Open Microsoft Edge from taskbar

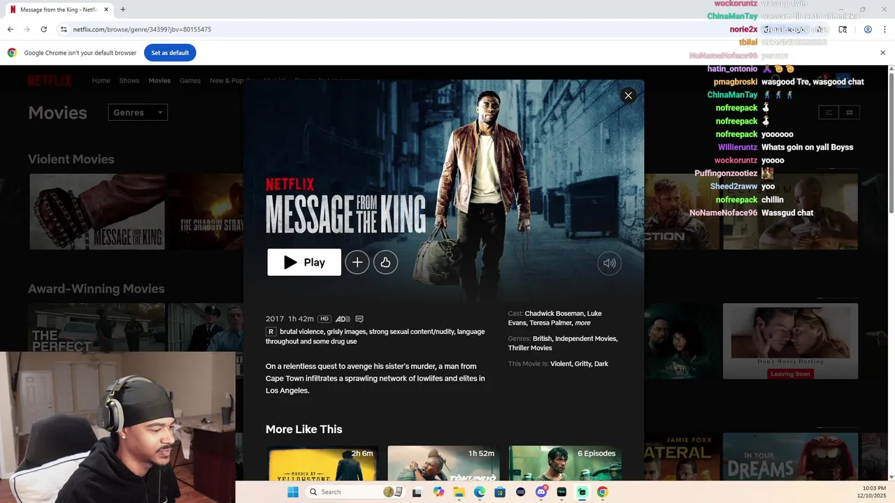(x=480, y=492)
